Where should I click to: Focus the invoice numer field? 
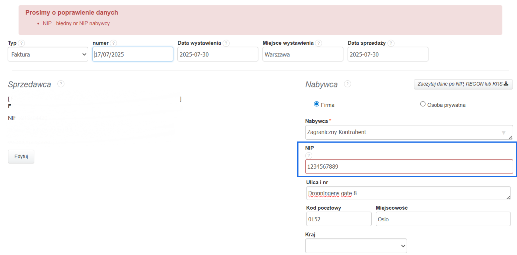coord(133,54)
